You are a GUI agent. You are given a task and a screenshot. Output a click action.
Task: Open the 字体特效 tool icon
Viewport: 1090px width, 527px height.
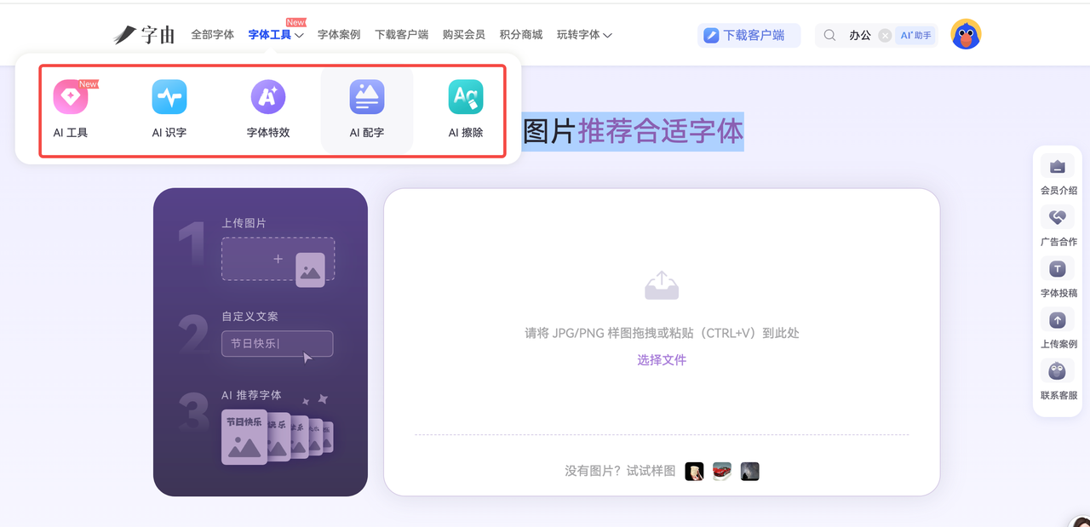pos(268,97)
